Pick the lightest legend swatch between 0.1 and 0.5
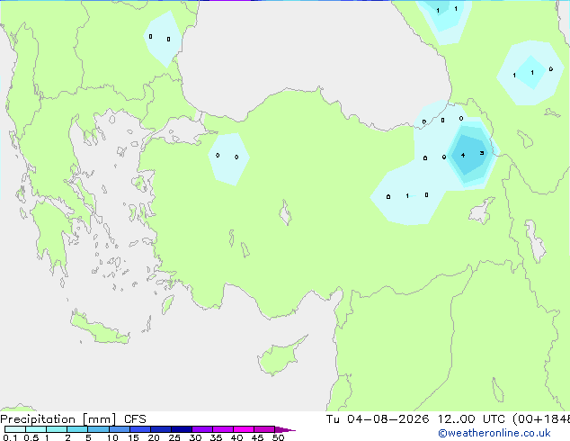Screen dimensions: 570x441 click(15, 429)
